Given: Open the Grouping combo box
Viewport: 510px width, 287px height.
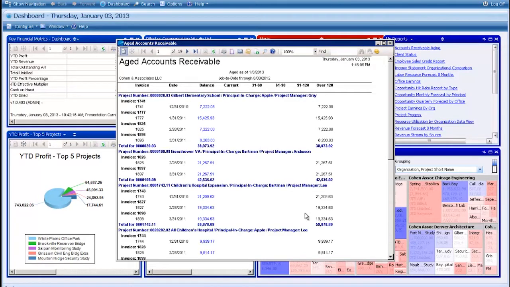Looking at the screenshot, I should click(439, 169).
